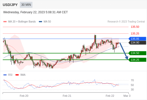Click the 'MA 50' legend label
This screenshot has width=147, height=100.
click(47, 22)
